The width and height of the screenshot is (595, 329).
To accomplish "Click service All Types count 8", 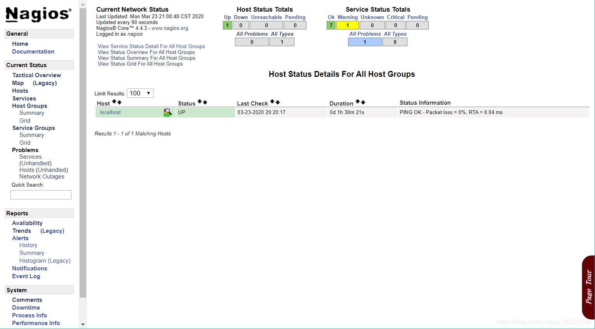I will pyautogui.click(x=395, y=42).
